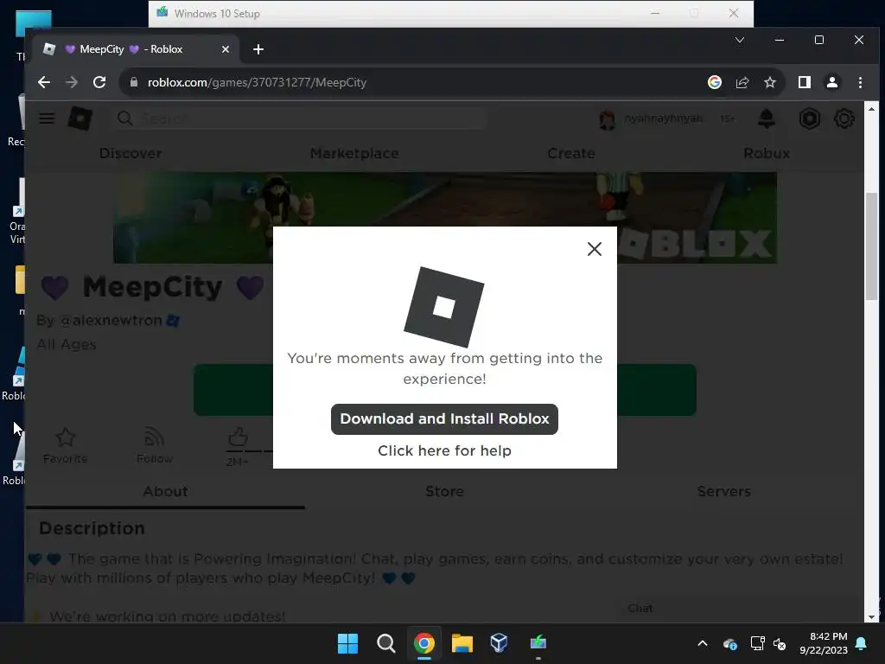Open Roblox hamburger navigation menu
Screen dimensions: 885x664
[47, 118]
